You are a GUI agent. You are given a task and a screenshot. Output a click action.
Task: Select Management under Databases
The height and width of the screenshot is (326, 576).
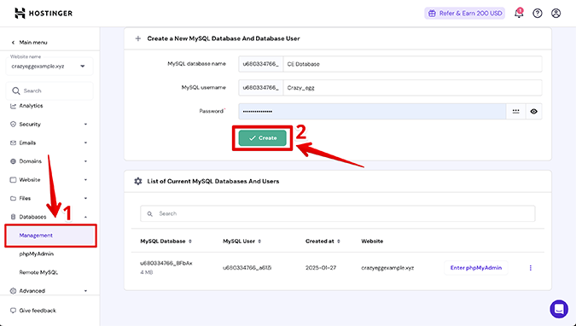click(50, 236)
